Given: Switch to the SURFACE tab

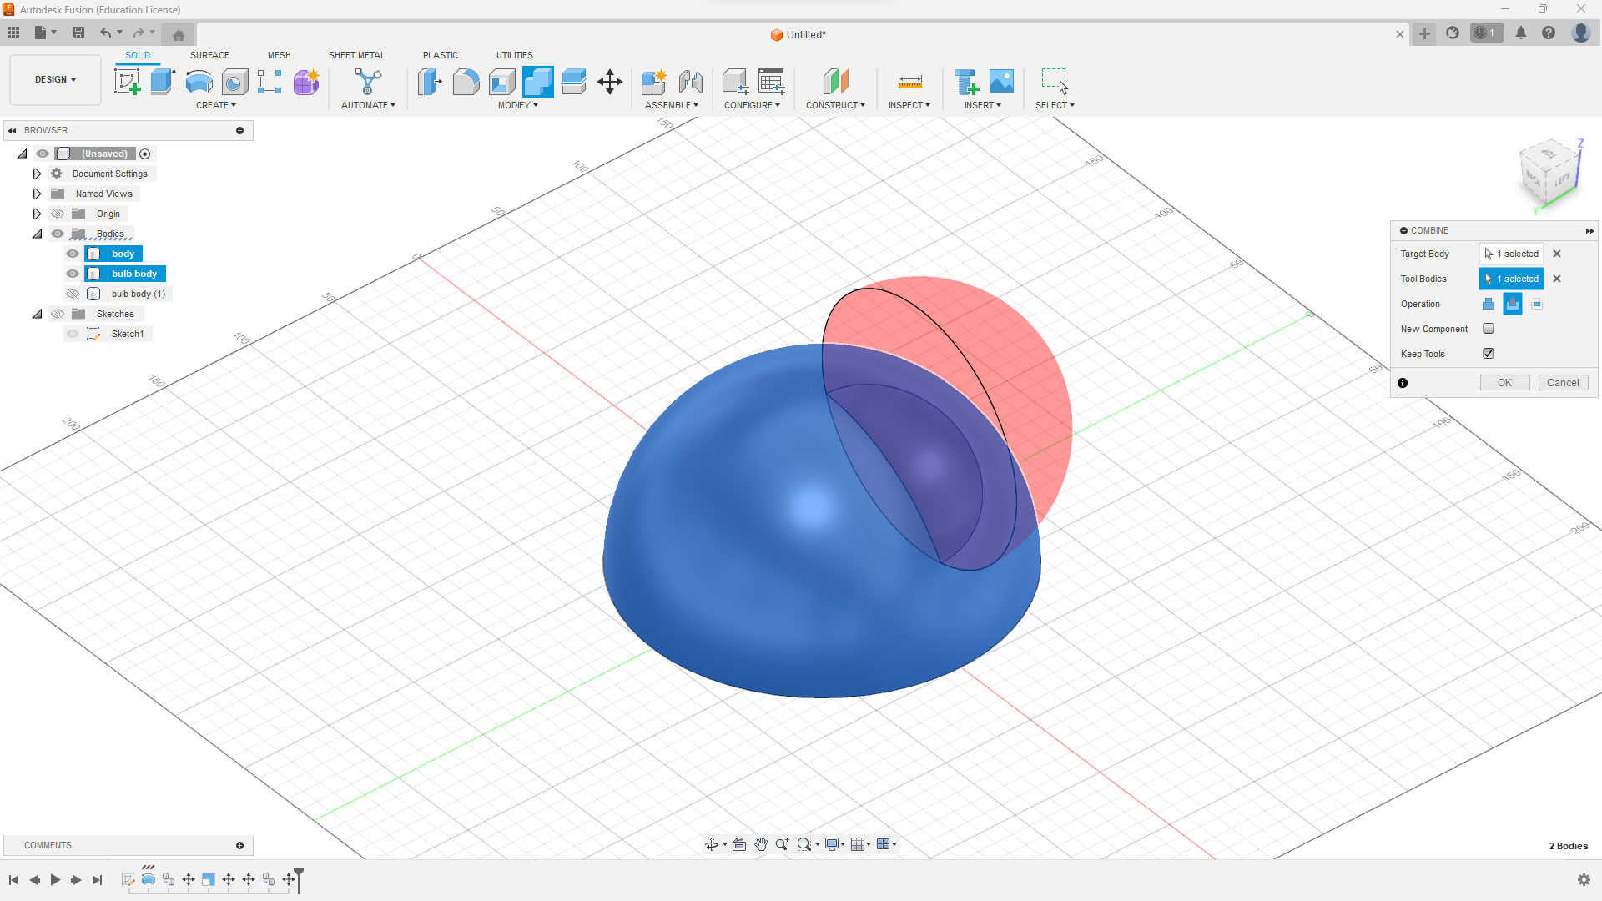Looking at the screenshot, I should coord(209,55).
